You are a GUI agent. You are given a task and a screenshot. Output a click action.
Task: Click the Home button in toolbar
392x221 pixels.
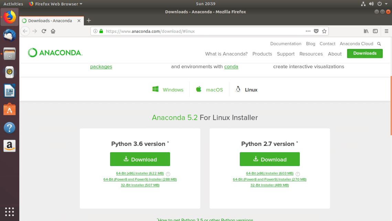[53, 31]
